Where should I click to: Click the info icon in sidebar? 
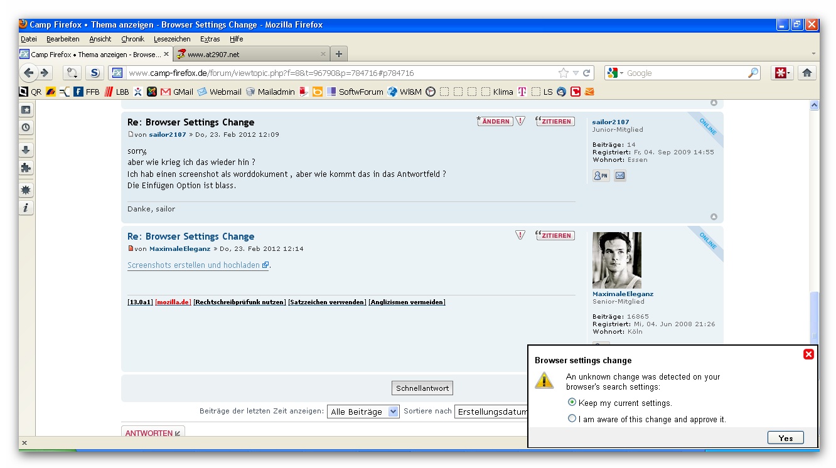[x=26, y=208]
